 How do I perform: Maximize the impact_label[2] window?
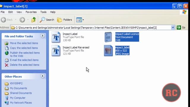[x=180, y=6]
